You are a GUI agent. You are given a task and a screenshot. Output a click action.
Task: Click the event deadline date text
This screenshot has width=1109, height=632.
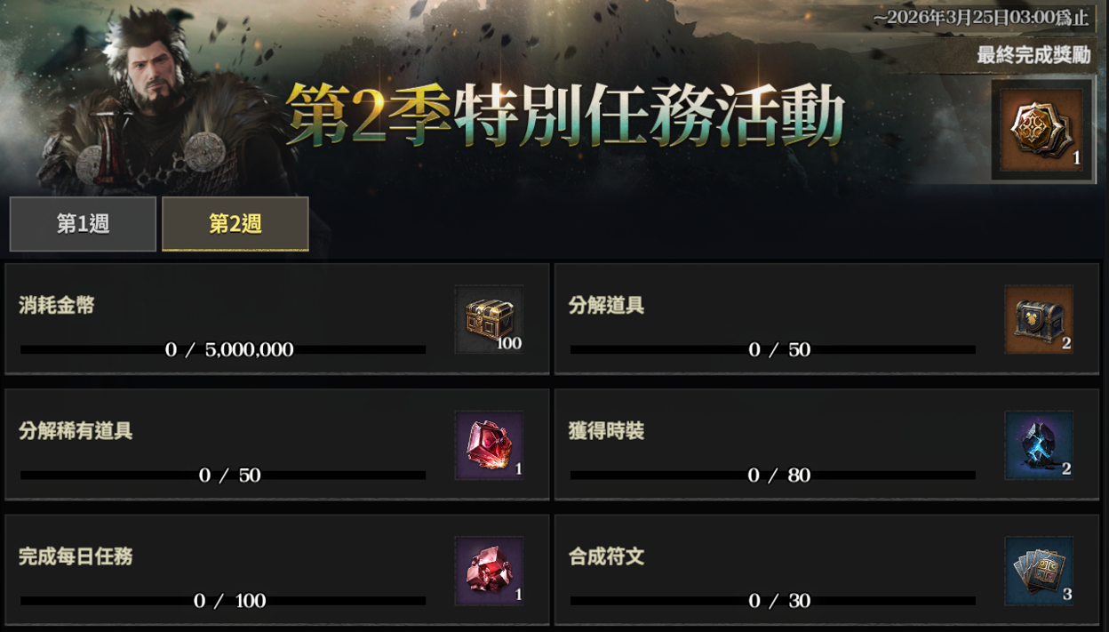pyautogui.click(x=980, y=18)
